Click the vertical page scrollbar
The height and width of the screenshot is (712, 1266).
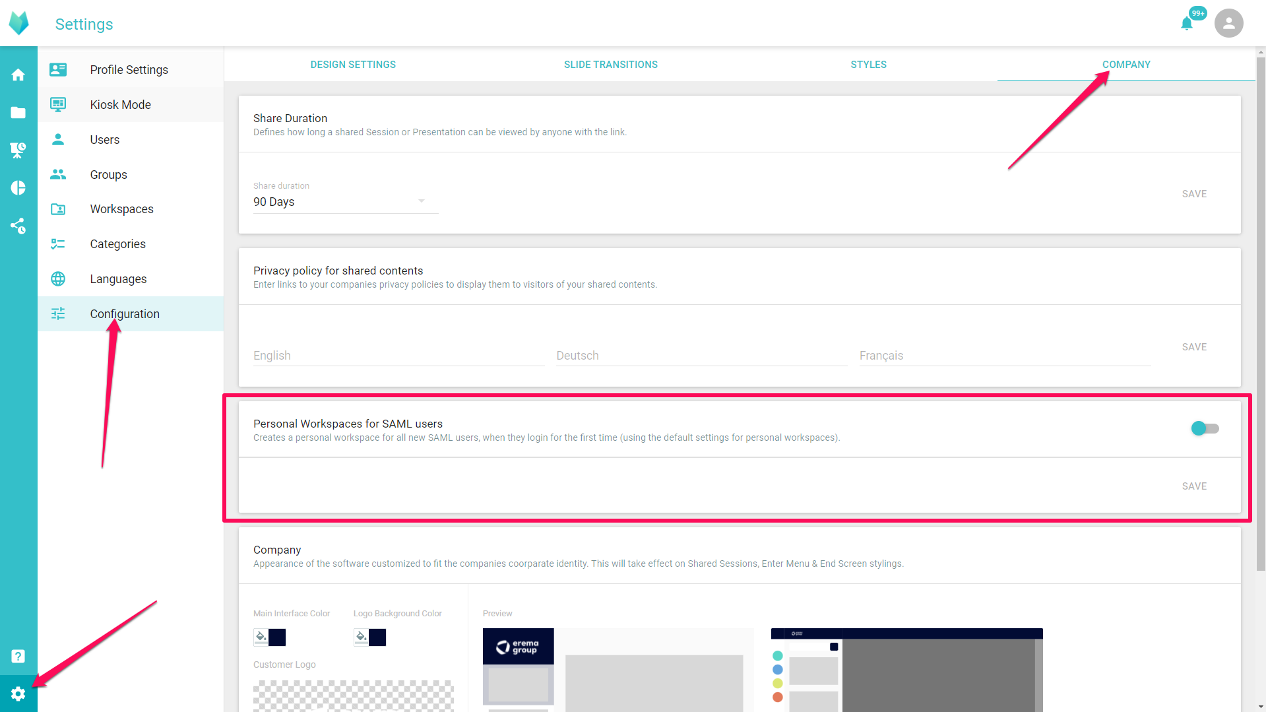point(1261,313)
